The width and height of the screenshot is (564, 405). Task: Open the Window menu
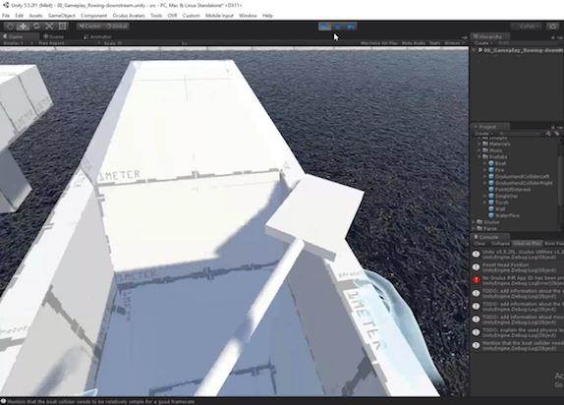coord(248,16)
